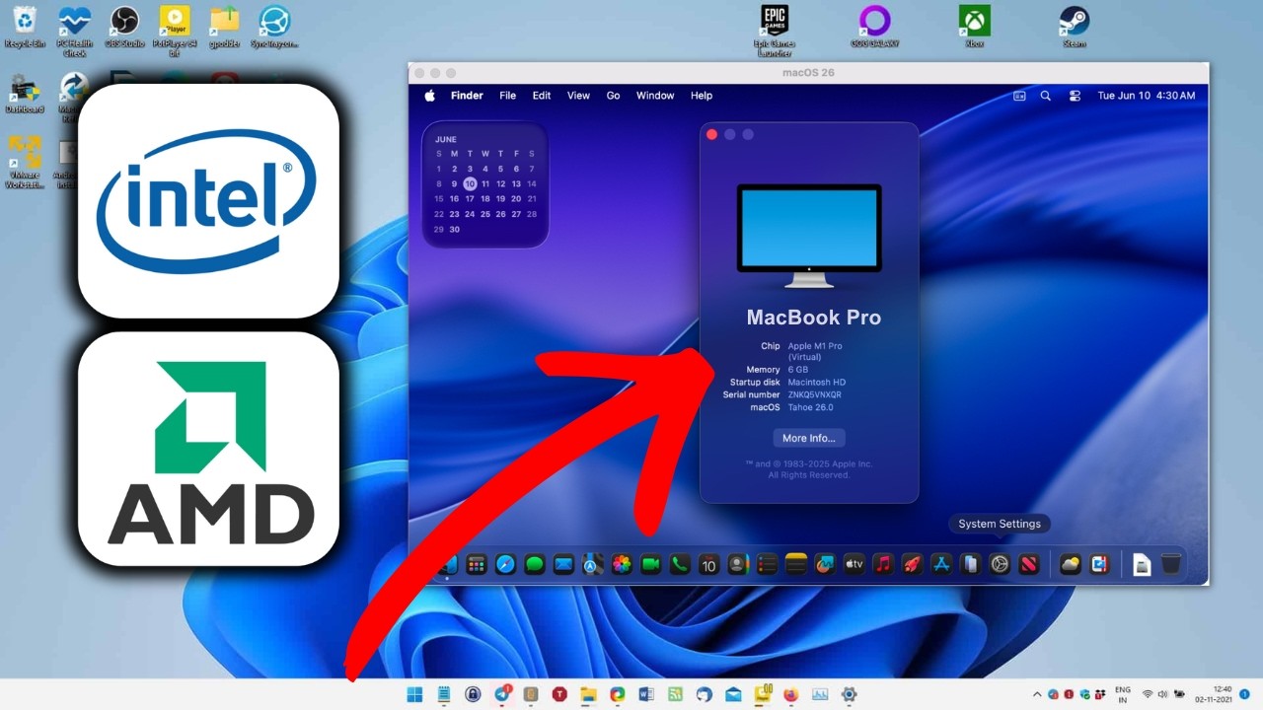1263x710 pixels.
Task: Open Music in the macOS dock
Action: tap(883, 565)
